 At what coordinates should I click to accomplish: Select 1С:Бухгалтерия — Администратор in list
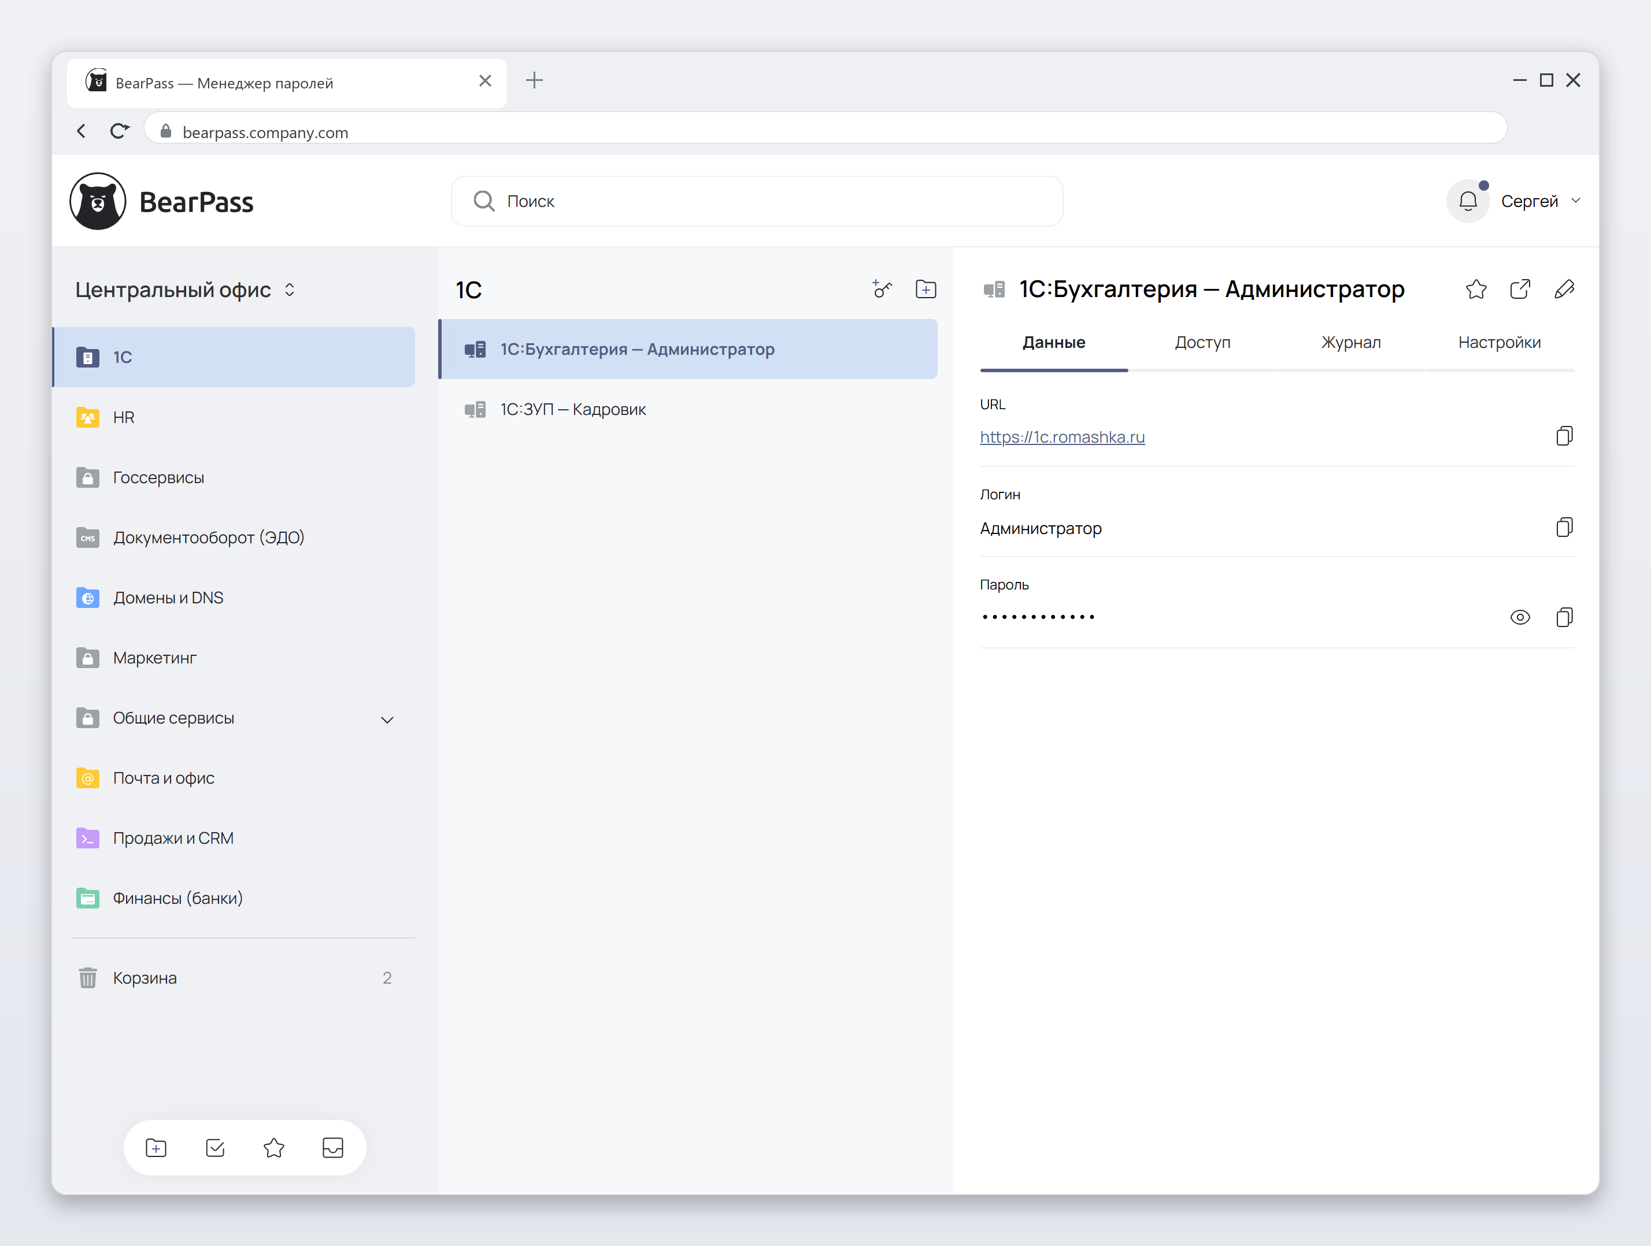pos(688,349)
